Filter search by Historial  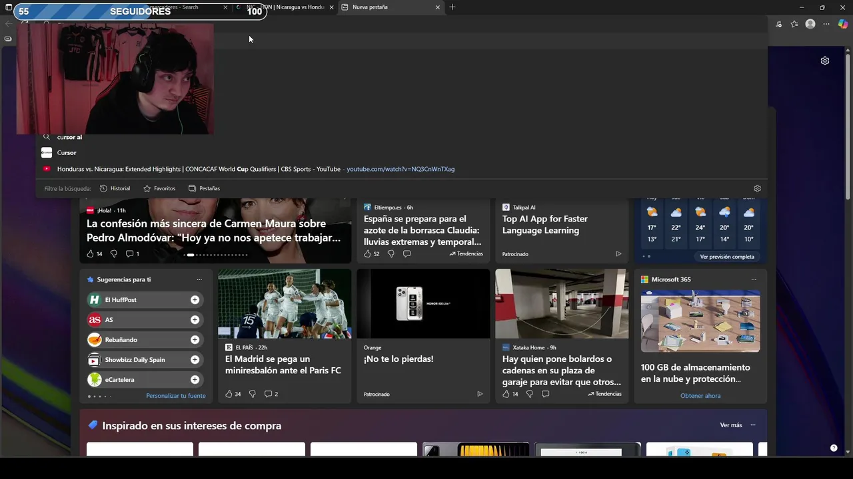click(115, 188)
